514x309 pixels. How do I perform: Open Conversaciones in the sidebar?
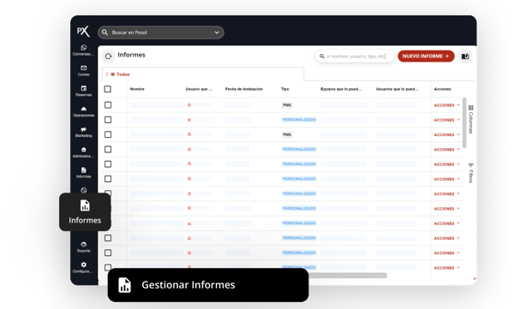point(84,51)
